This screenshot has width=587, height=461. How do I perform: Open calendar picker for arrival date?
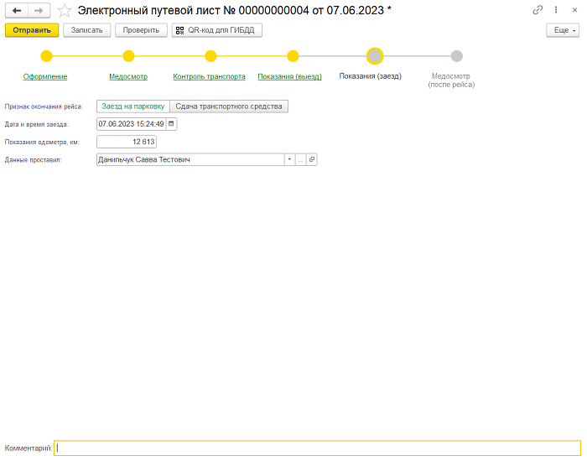[172, 124]
